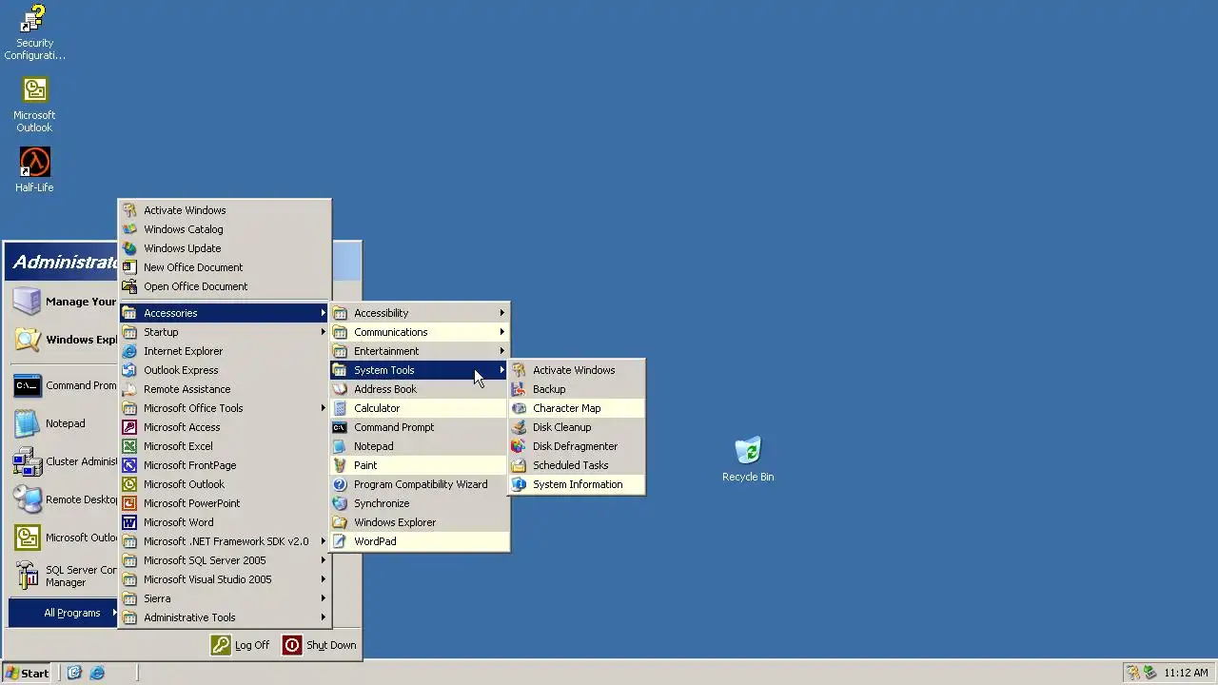Click the Synchronize icon
The image size is (1218, 685).
tap(340, 503)
